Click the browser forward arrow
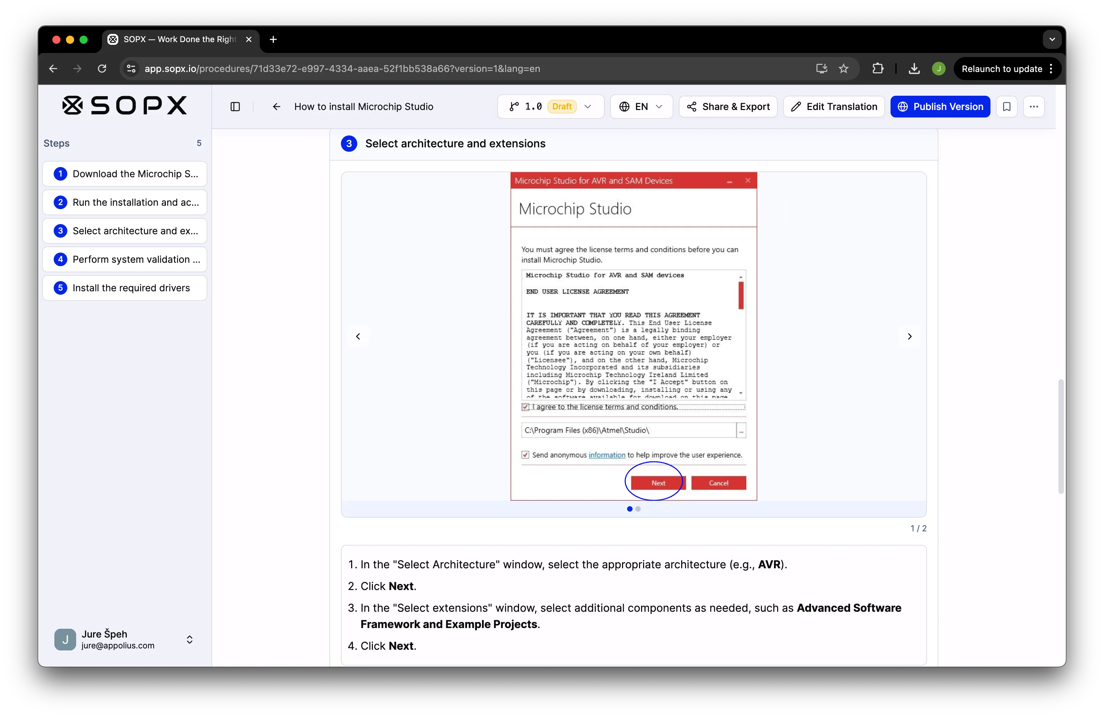 77,69
